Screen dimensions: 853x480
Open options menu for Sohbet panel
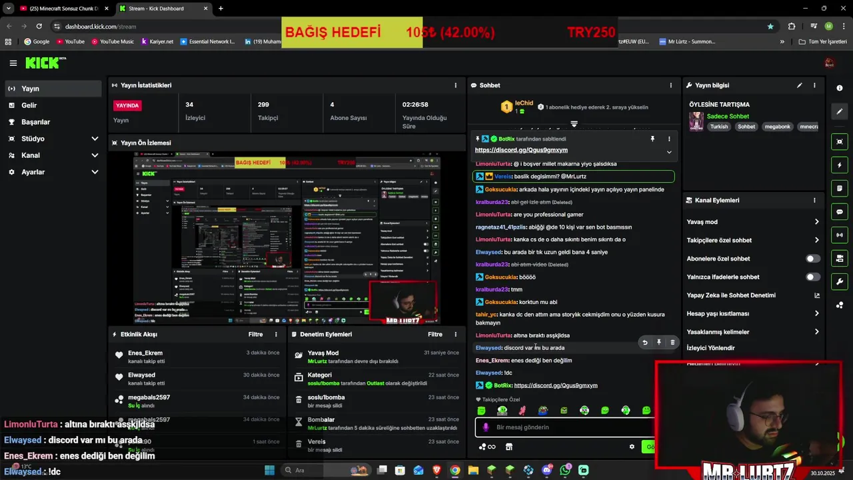pyautogui.click(x=671, y=85)
